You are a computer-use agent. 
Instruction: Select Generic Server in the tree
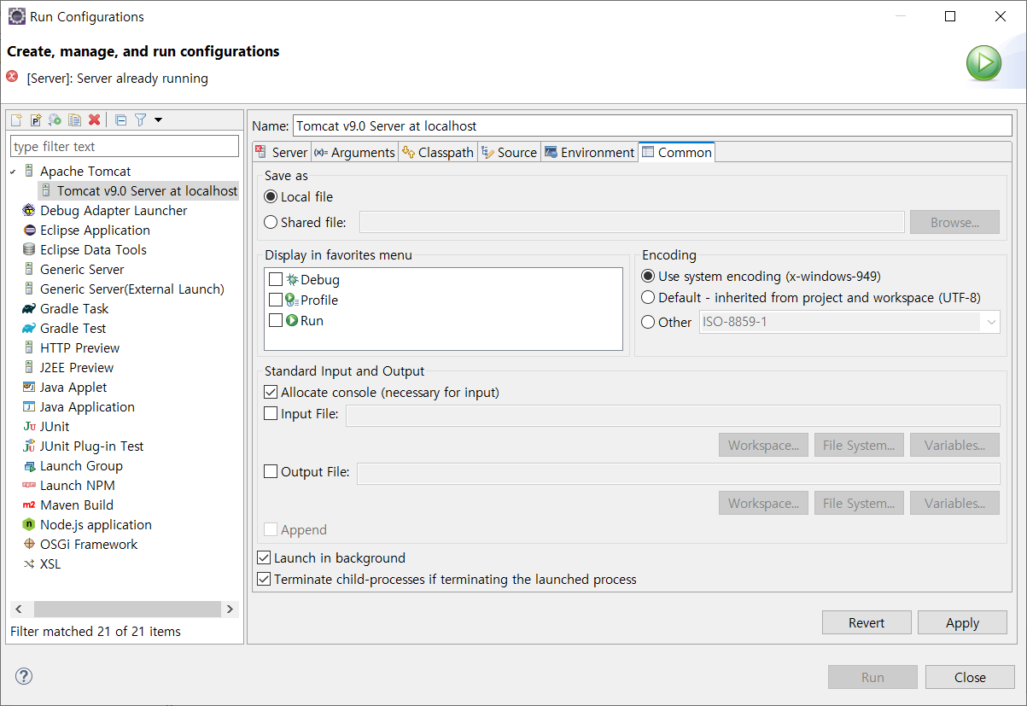pos(82,269)
